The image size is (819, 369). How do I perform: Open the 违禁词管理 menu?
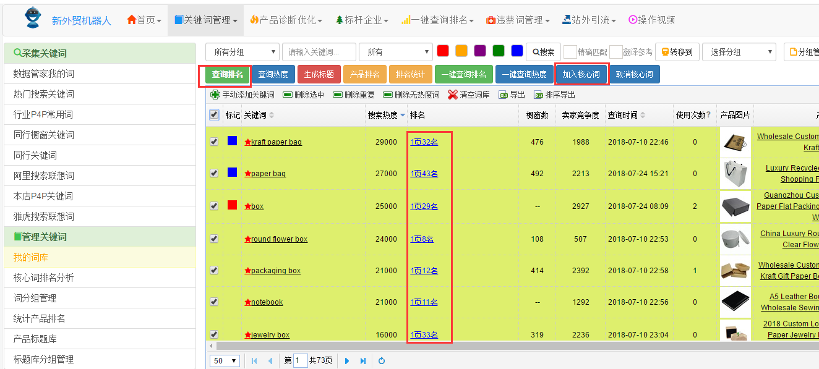point(518,20)
